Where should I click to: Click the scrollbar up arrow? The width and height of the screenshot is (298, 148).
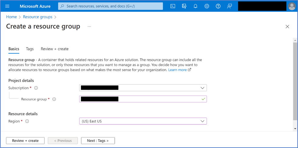point(295,40)
